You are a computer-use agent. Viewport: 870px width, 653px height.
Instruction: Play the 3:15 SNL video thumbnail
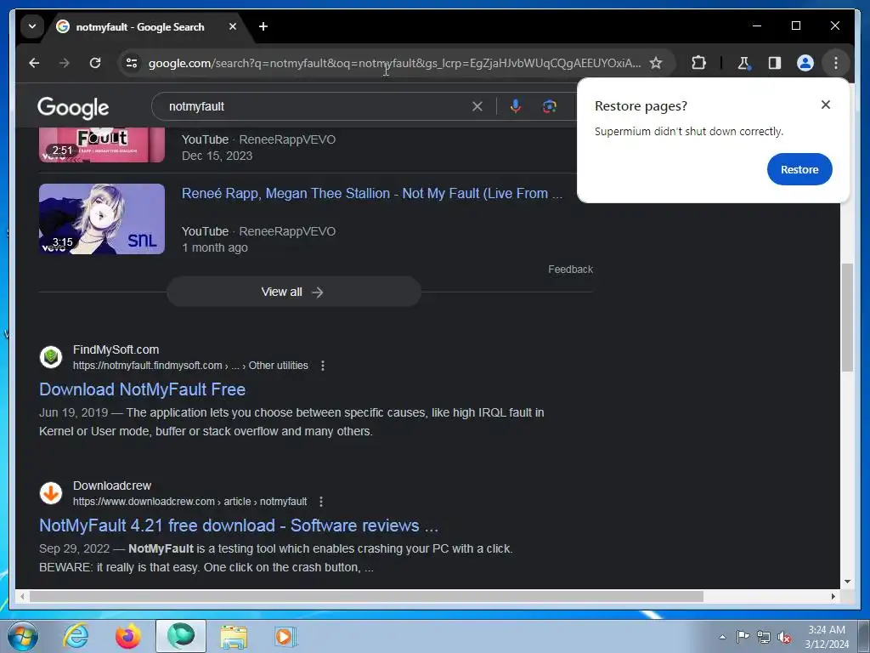pyautogui.click(x=102, y=219)
